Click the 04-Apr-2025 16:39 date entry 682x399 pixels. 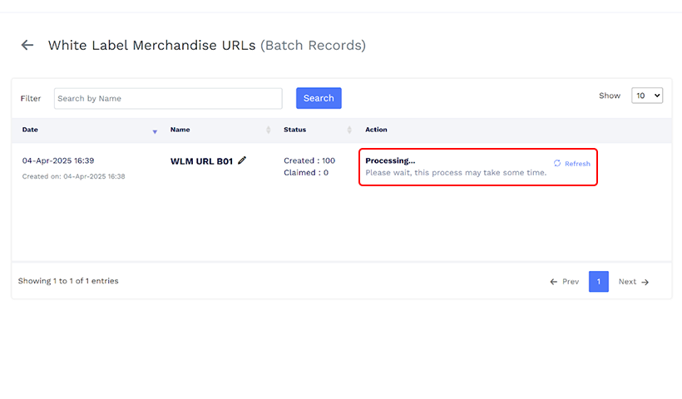click(57, 160)
